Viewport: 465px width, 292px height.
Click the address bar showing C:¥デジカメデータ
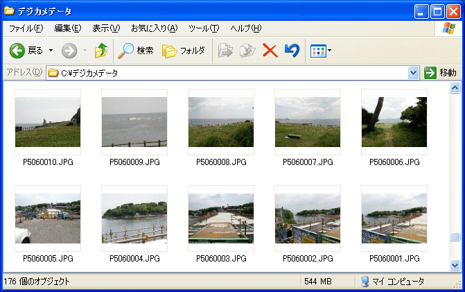coord(233,73)
